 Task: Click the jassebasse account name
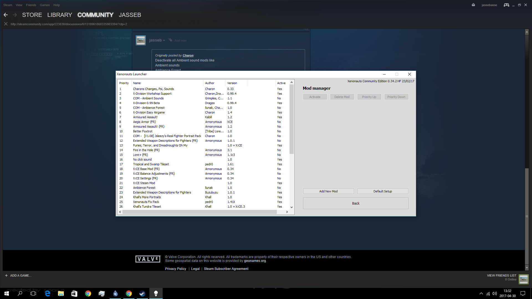489,5
